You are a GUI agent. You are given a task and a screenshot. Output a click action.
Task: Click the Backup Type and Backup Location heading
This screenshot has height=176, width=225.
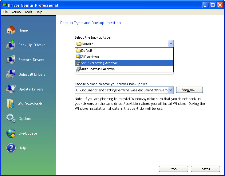pos(90,23)
